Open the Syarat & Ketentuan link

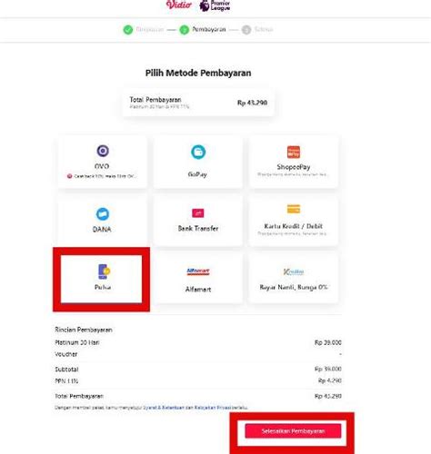[x=164, y=408]
